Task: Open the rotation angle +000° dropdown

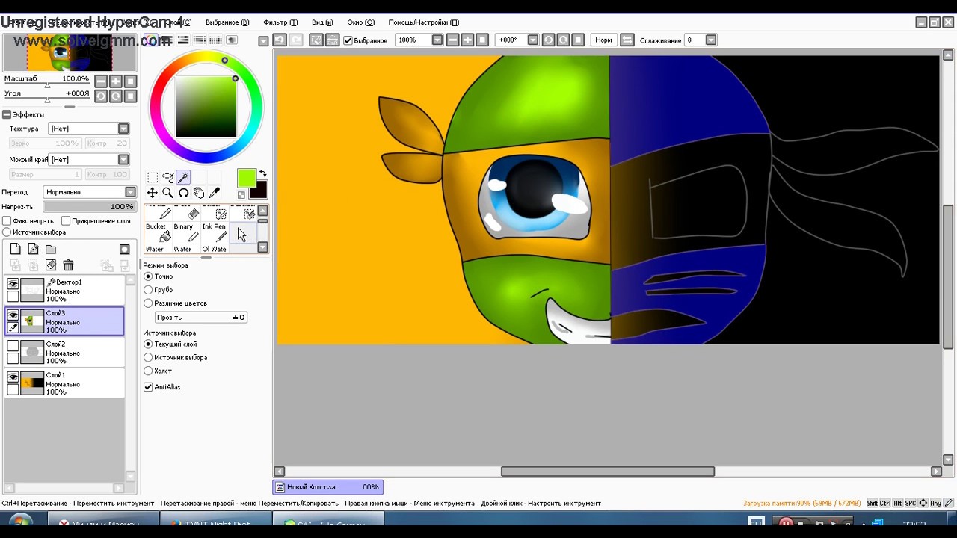Action: [533, 40]
